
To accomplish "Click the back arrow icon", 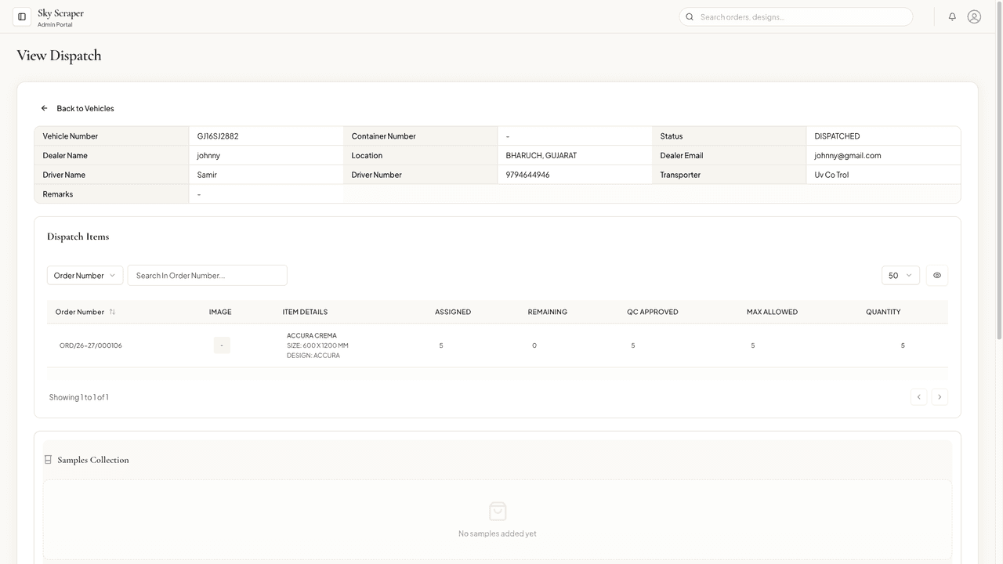I will point(45,108).
